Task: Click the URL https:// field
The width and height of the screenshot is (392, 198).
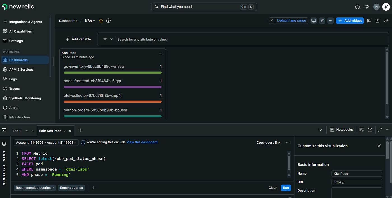Action: click(x=357, y=182)
